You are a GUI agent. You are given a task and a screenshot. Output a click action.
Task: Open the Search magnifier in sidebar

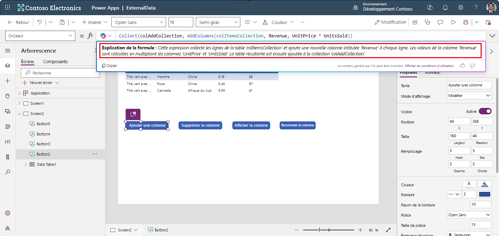(x=7, y=172)
